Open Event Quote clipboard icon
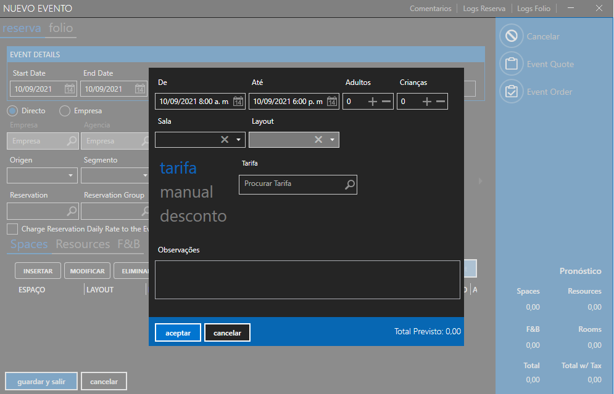 click(x=511, y=64)
